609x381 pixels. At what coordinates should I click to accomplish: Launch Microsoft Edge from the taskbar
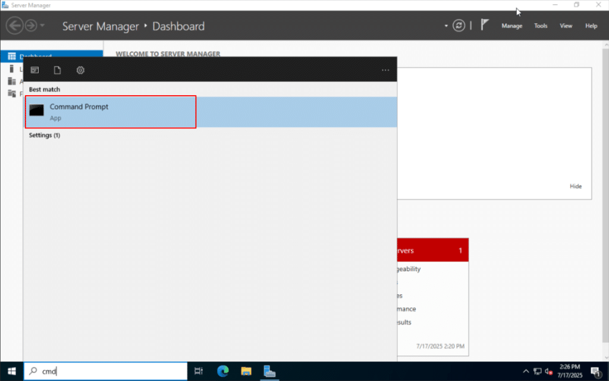(x=222, y=371)
